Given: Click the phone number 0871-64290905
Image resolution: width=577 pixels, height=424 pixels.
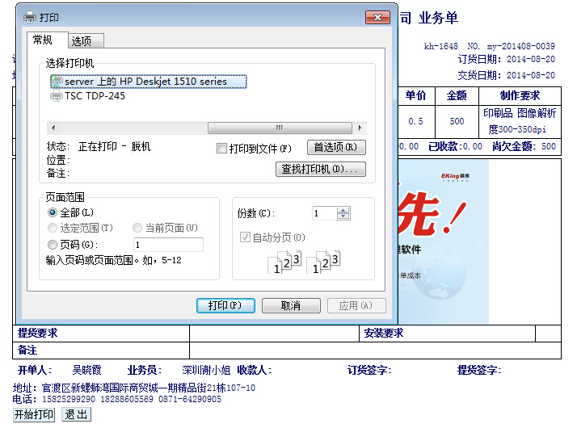Looking at the screenshot, I should click(190, 399).
